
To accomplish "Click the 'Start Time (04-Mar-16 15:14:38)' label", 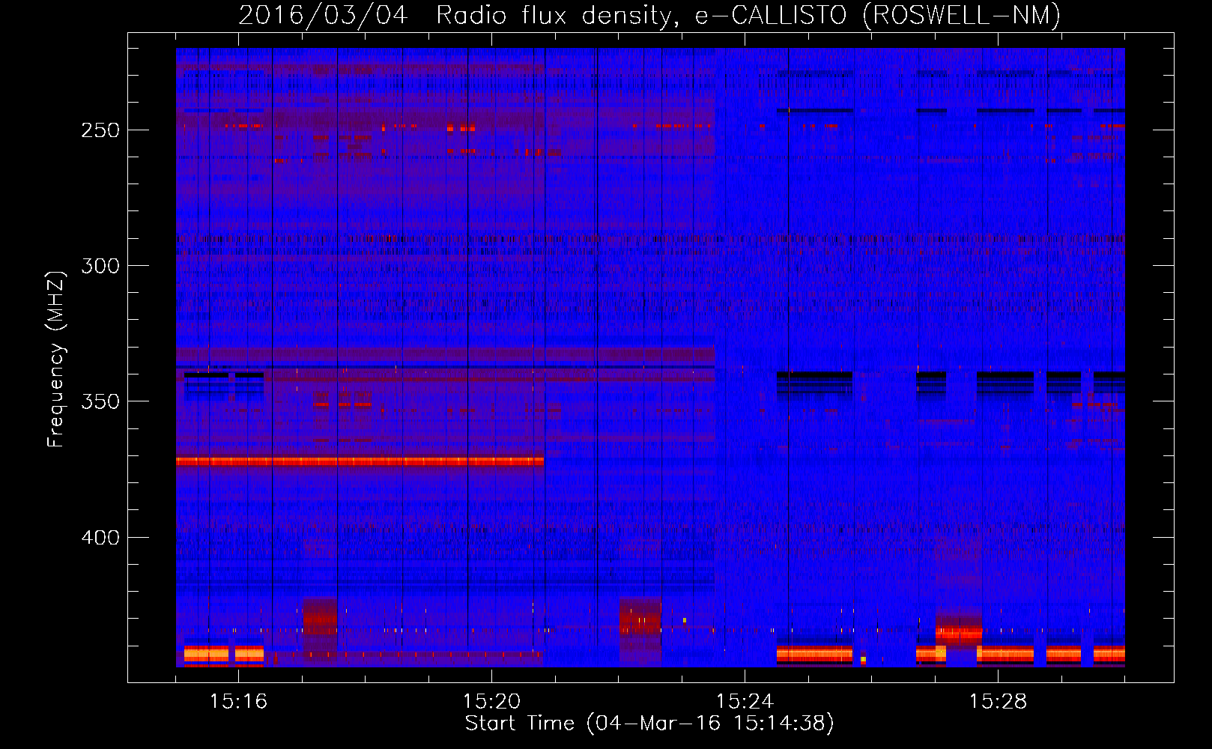I will coord(649,724).
